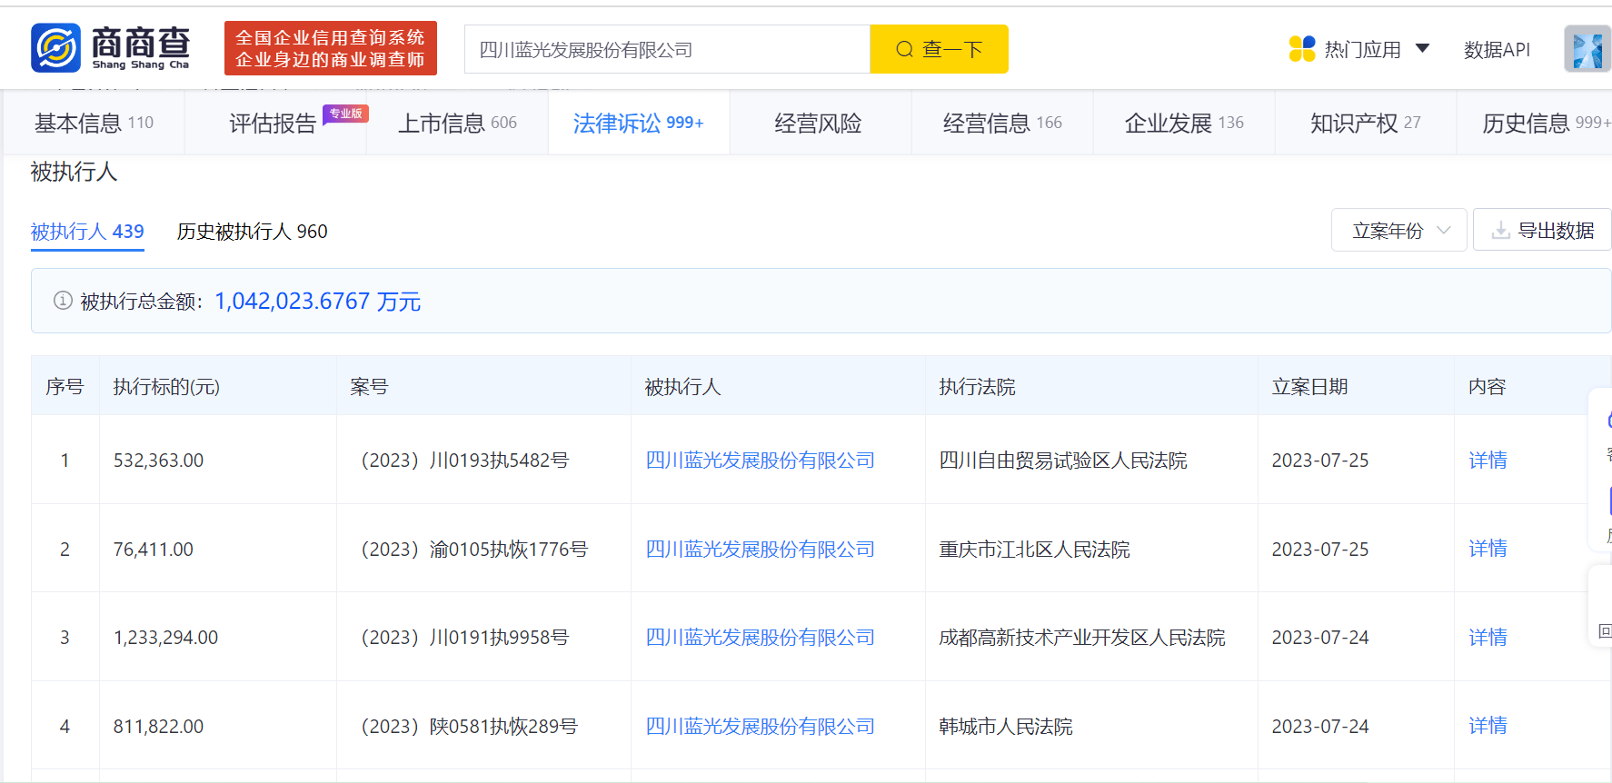Open the 热门应用 dropdown menu

[1361, 49]
